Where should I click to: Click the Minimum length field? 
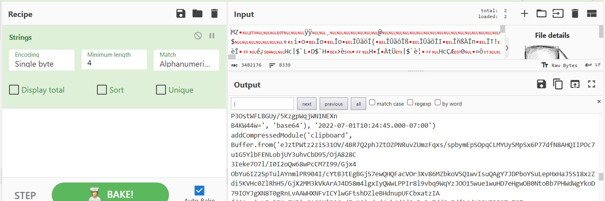pyautogui.click(x=114, y=63)
